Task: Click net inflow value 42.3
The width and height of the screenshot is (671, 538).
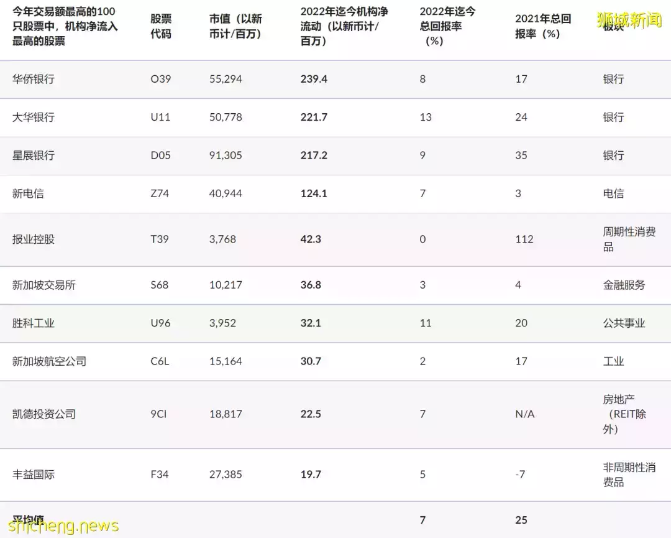Action: (311, 239)
